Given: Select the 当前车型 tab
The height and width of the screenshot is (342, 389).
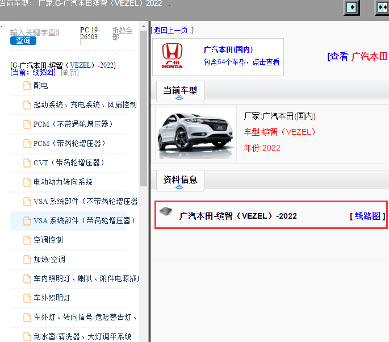Looking at the screenshot, I should pos(180,91).
